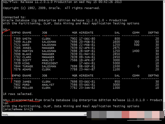Select the PRESIDENT job entry

pyautogui.click(x=50, y=63)
